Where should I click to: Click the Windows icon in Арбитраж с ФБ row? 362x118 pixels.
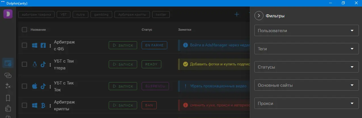[35, 45]
